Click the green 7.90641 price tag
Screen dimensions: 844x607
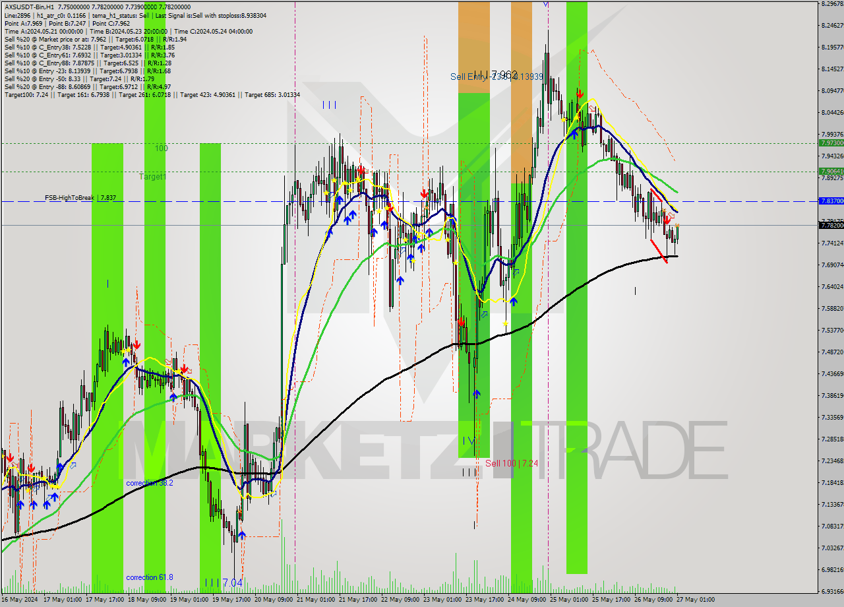coord(831,171)
